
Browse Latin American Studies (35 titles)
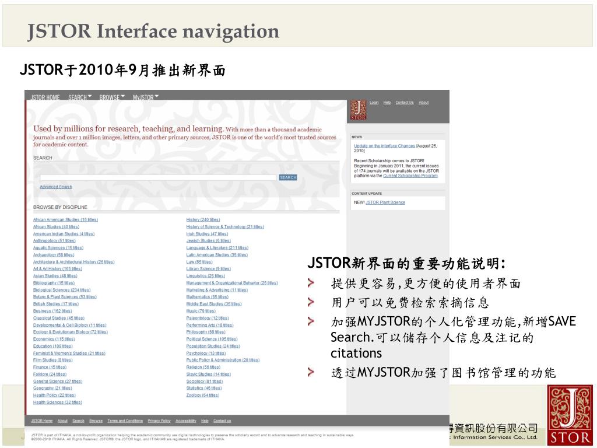point(217,255)
